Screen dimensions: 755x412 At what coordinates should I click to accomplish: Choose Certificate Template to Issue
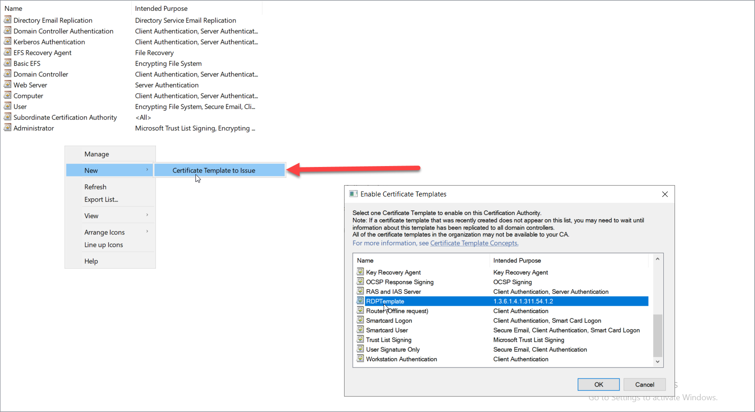click(x=214, y=171)
